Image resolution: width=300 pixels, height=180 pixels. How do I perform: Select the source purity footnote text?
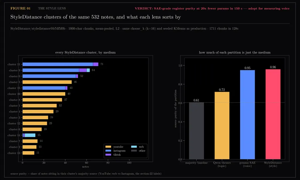[x=86, y=174]
